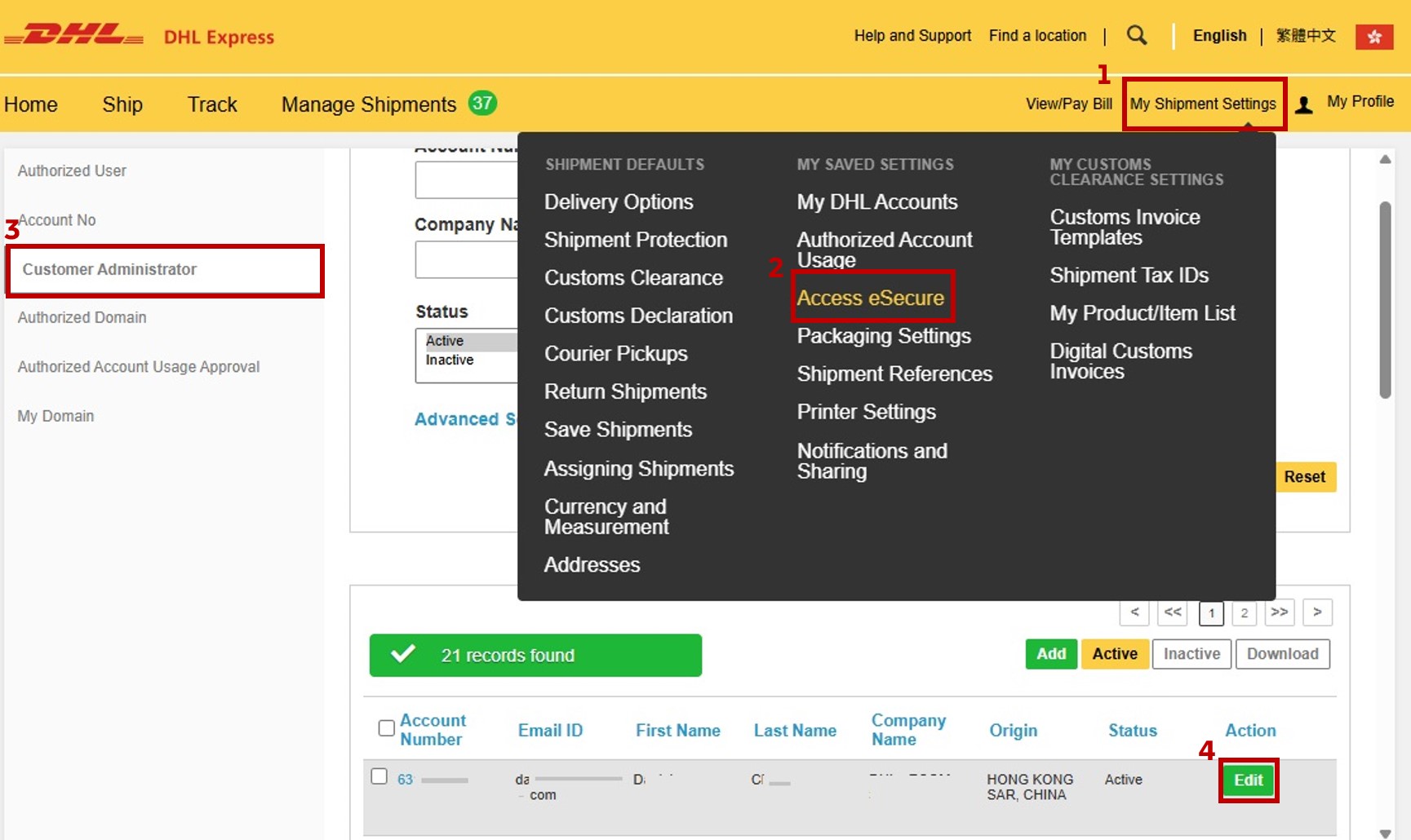The width and height of the screenshot is (1411, 840).
Task: Select all rows header checkbox
Action: 387,727
